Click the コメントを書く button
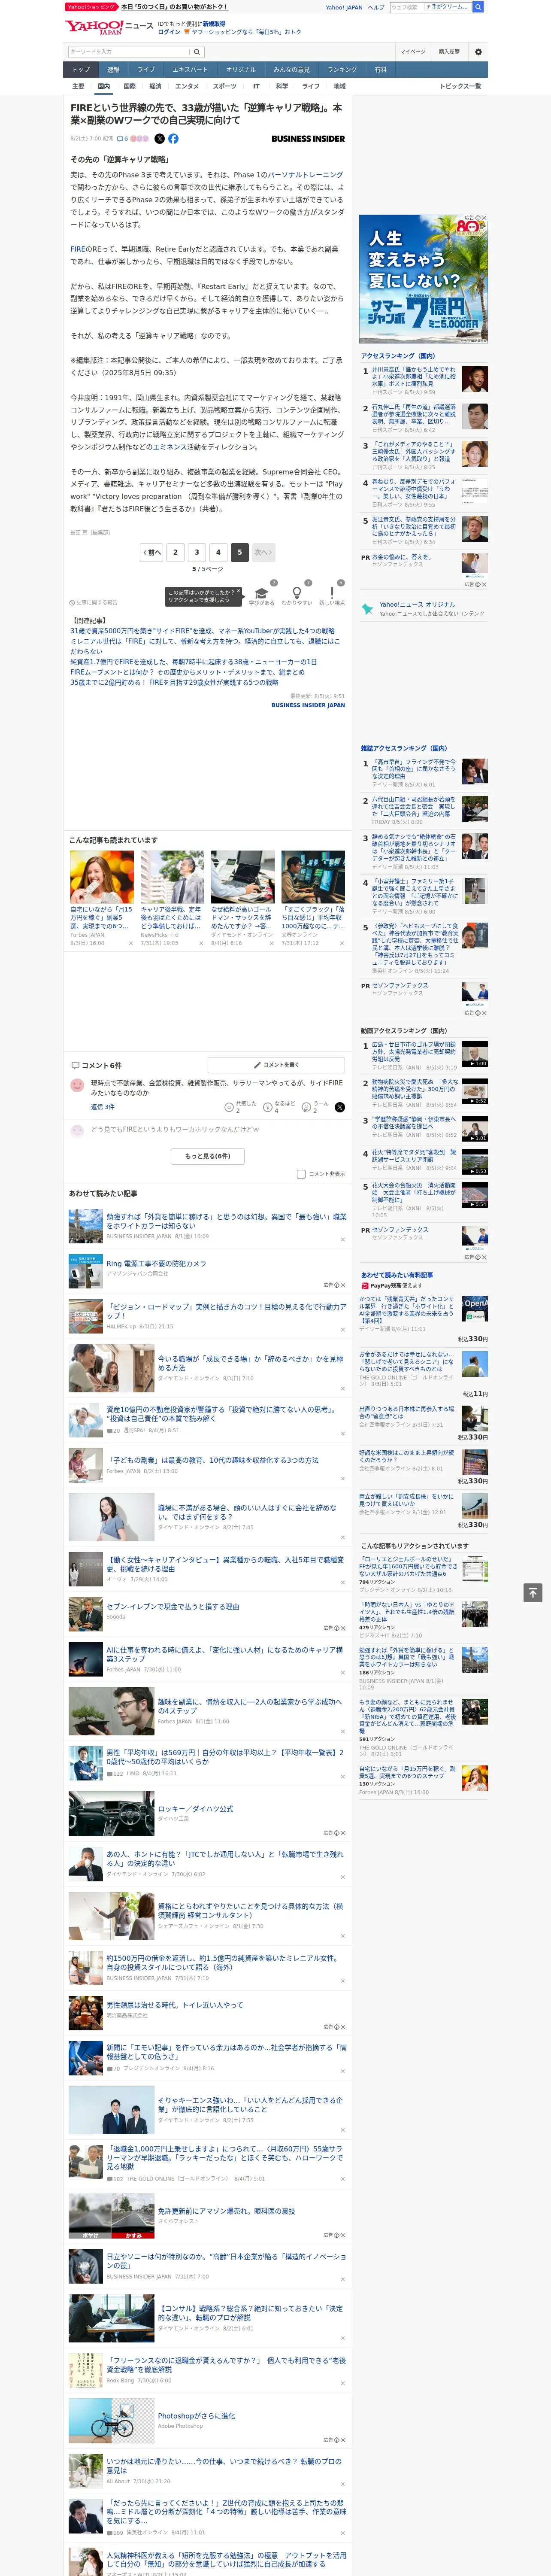551x2576 pixels. [x=276, y=1065]
